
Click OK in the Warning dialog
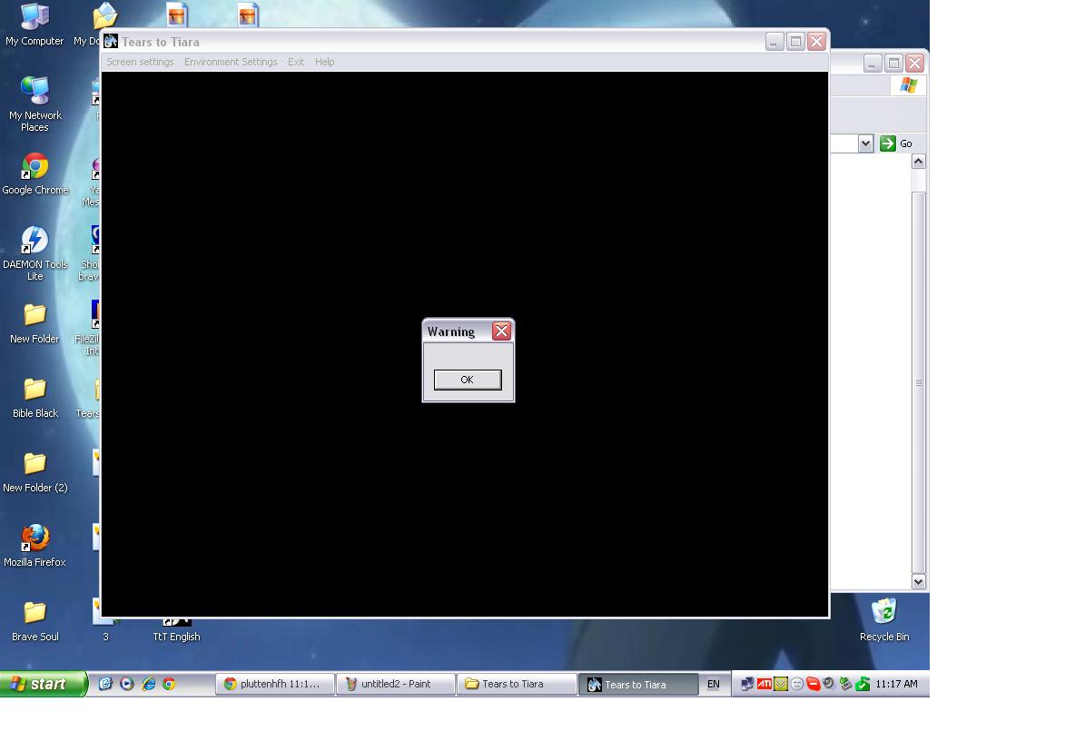(x=468, y=380)
